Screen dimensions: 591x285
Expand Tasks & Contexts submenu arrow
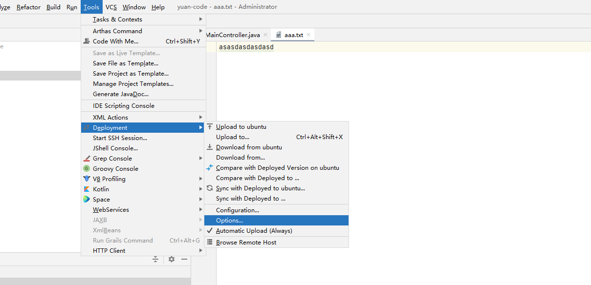[200, 19]
